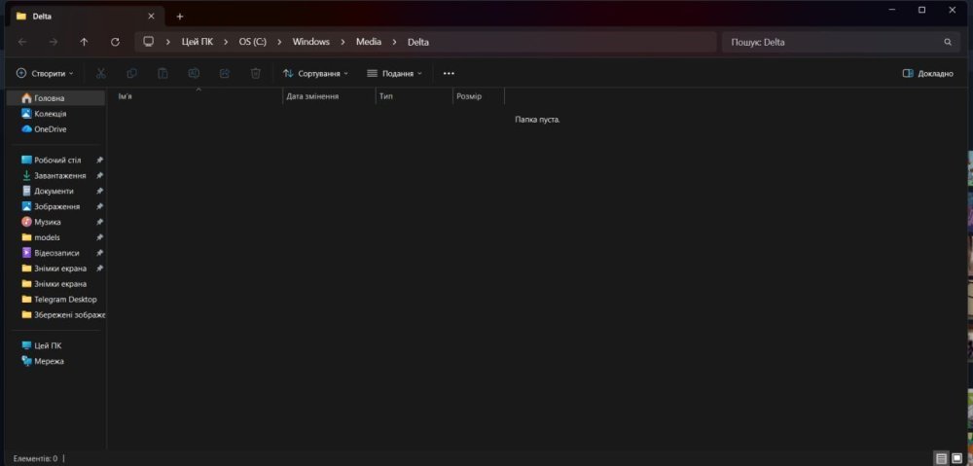Open Завантаження in the sidebar

[x=55, y=176]
